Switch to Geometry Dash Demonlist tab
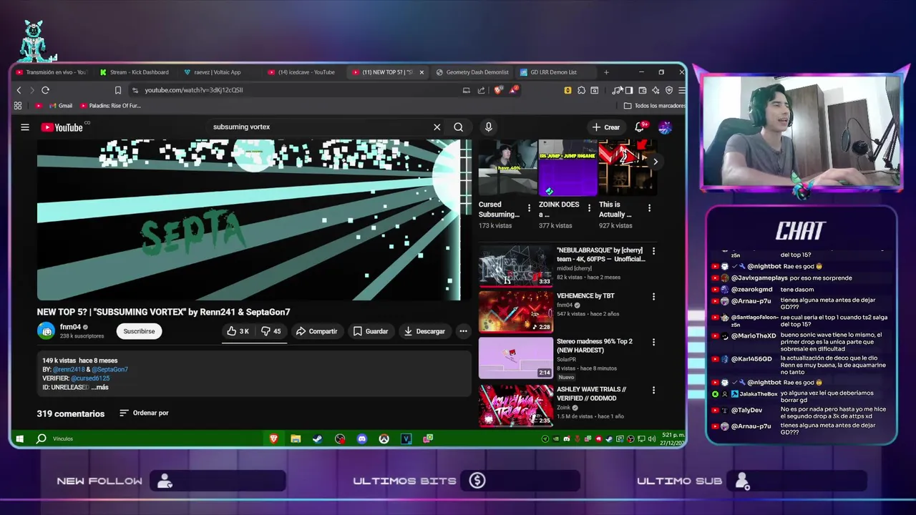 pyautogui.click(x=472, y=72)
